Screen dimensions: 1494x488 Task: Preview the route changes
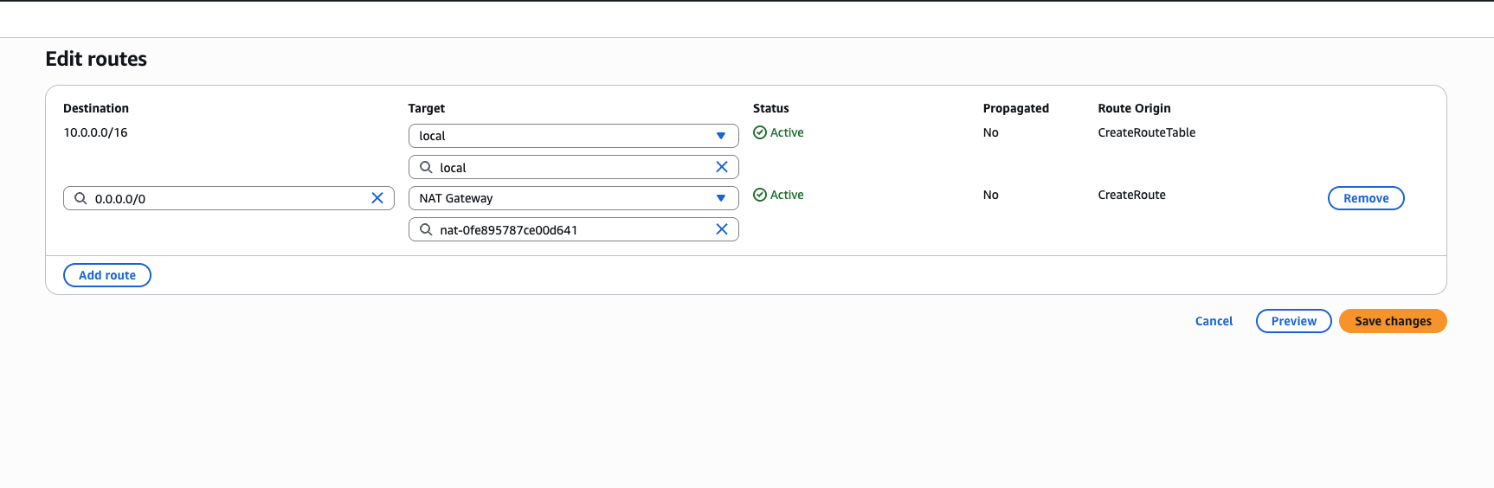pos(1293,321)
